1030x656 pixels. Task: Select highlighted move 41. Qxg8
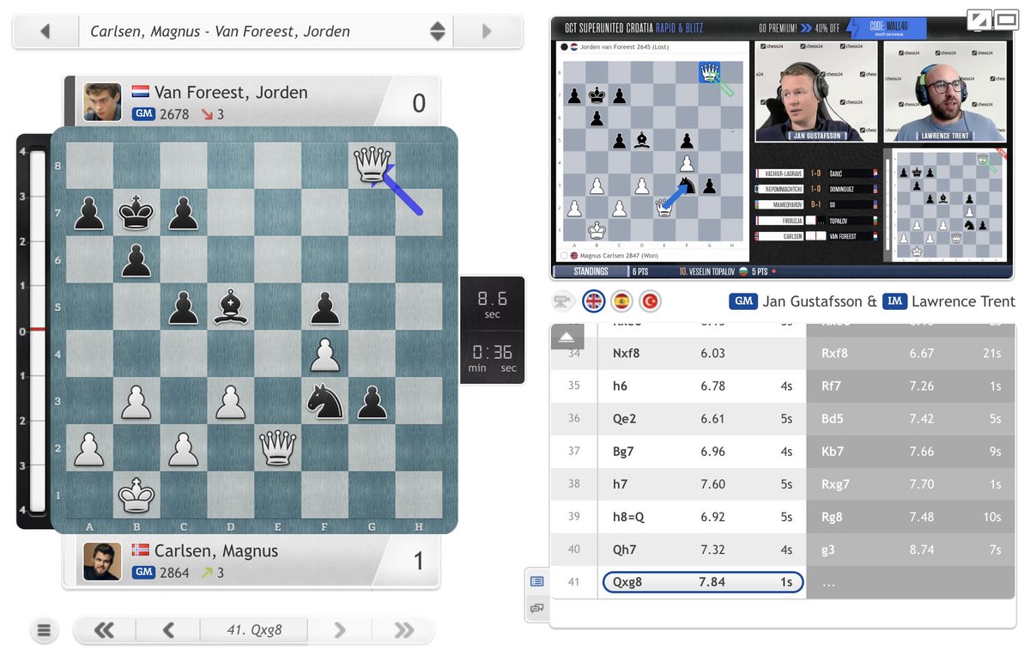[703, 582]
